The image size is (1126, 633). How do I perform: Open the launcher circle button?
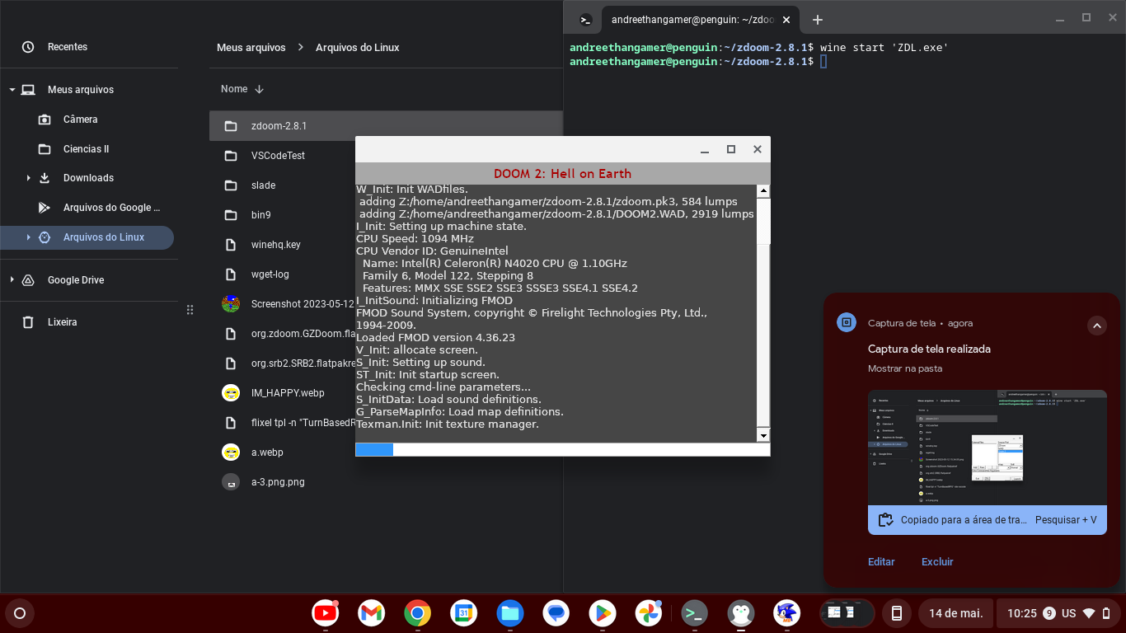pyautogui.click(x=20, y=613)
